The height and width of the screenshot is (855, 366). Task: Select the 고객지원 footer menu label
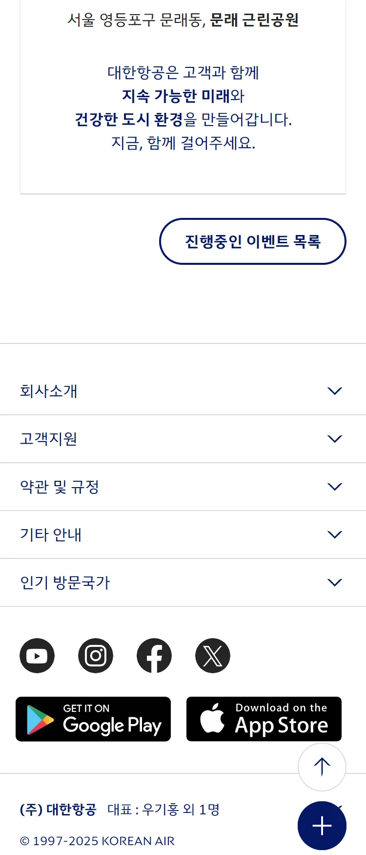[x=49, y=439]
